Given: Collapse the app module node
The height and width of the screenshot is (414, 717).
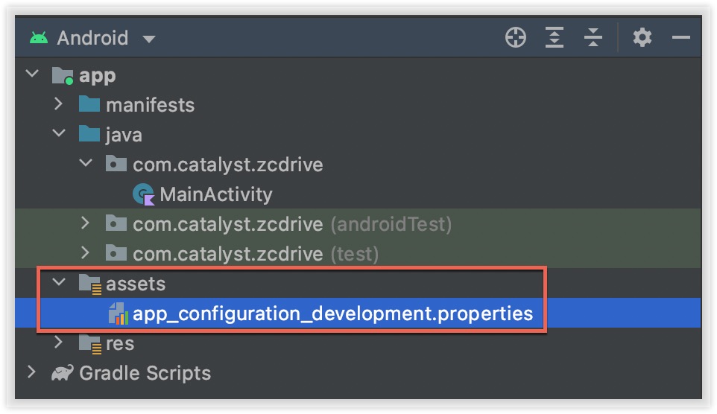Looking at the screenshot, I should [31, 75].
